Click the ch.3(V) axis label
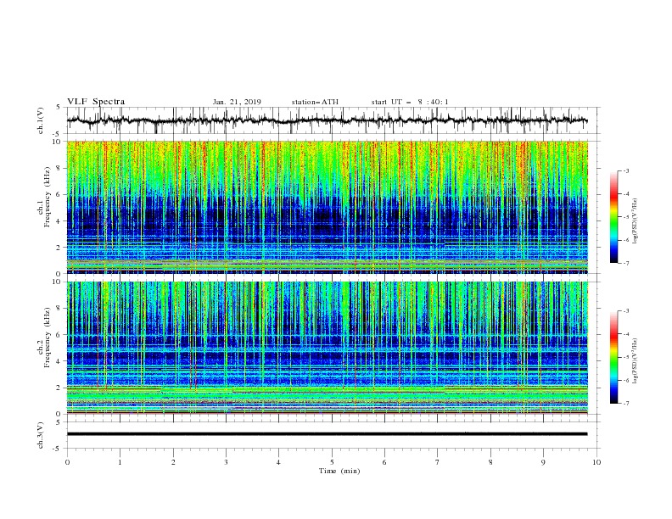This screenshot has height=519, width=672. [x=41, y=435]
